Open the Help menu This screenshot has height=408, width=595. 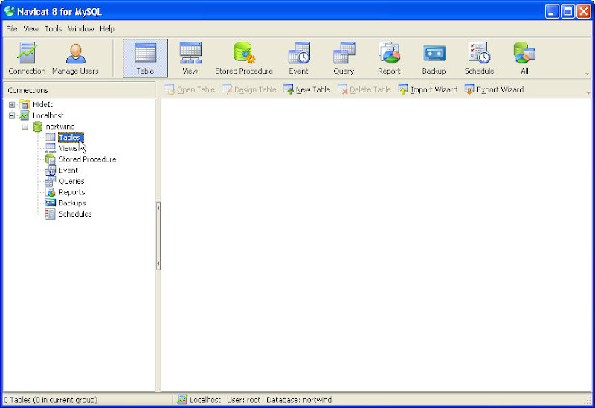tap(107, 29)
